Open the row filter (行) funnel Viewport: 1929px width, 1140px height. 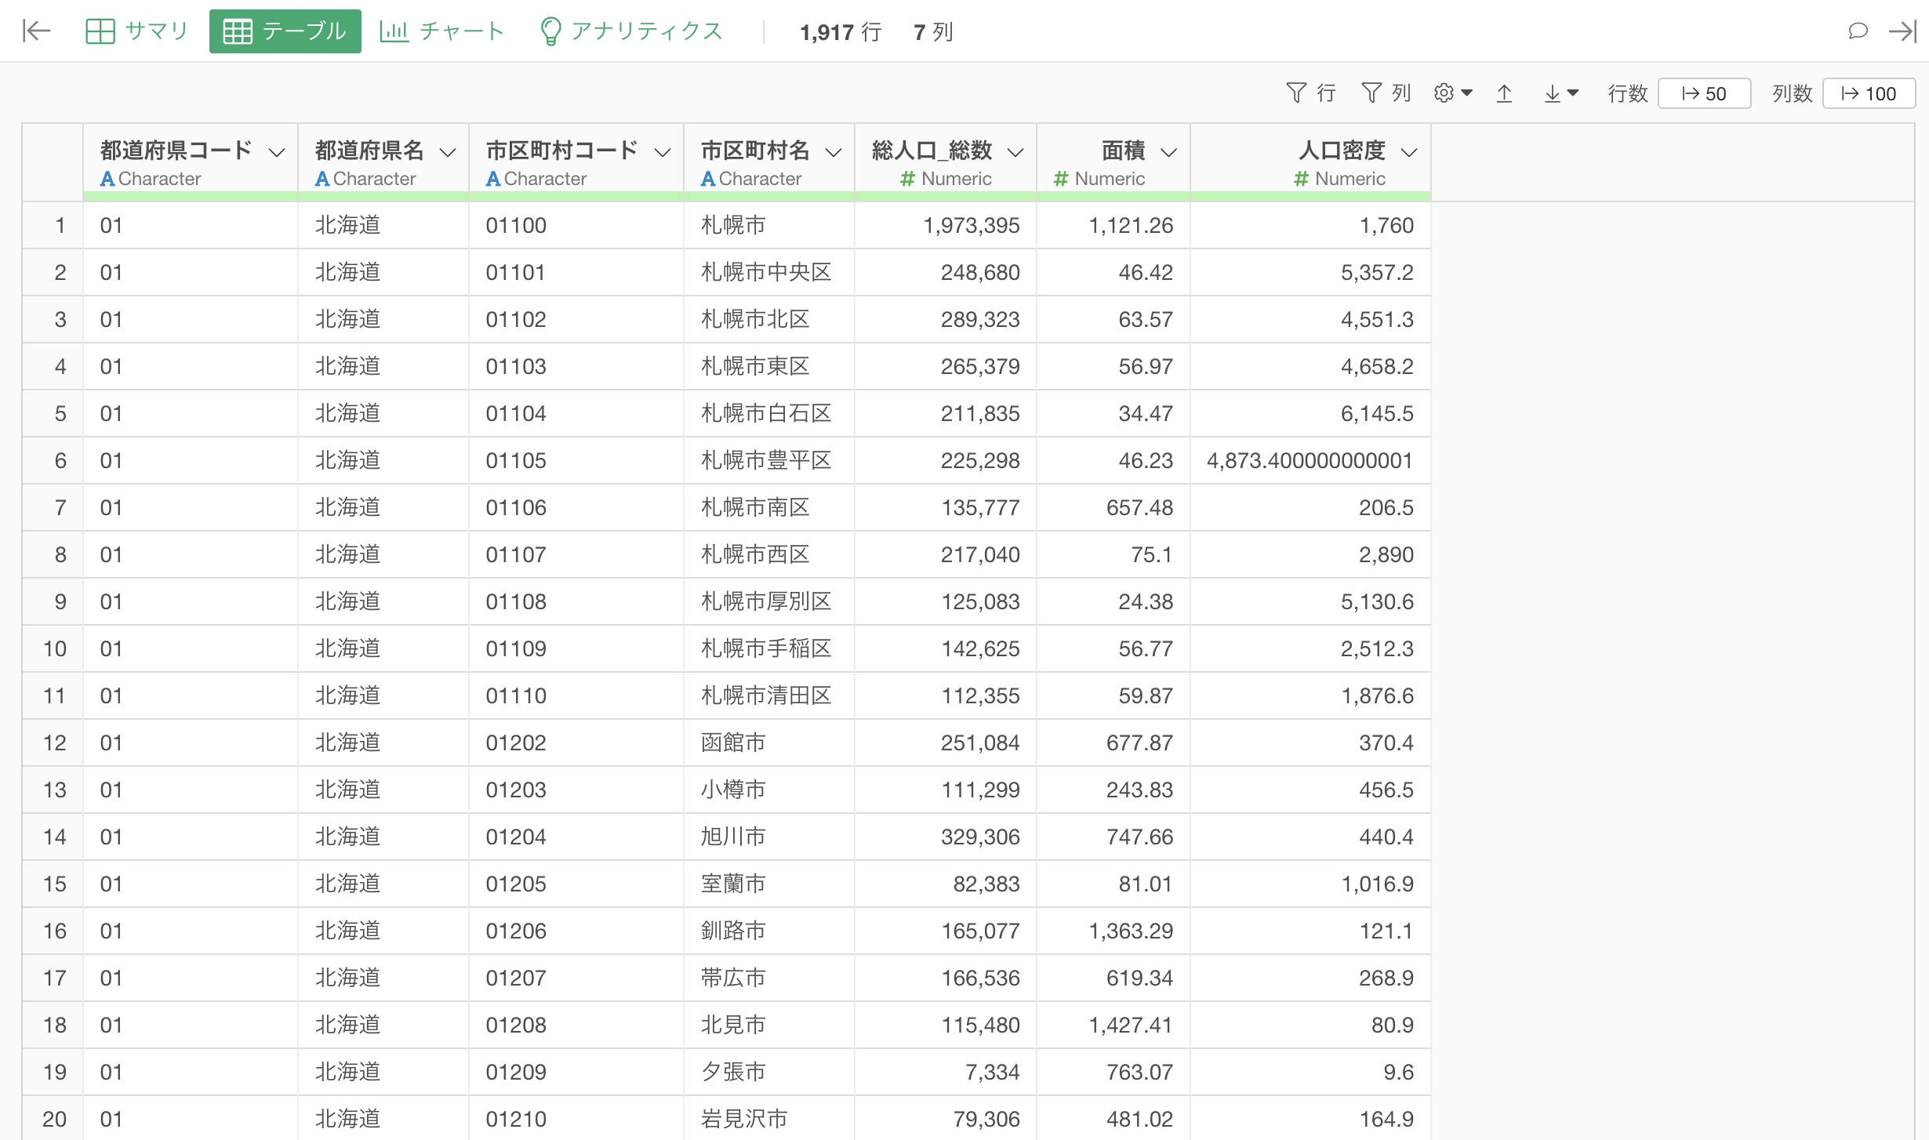pyautogui.click(x=1311, y=93)
